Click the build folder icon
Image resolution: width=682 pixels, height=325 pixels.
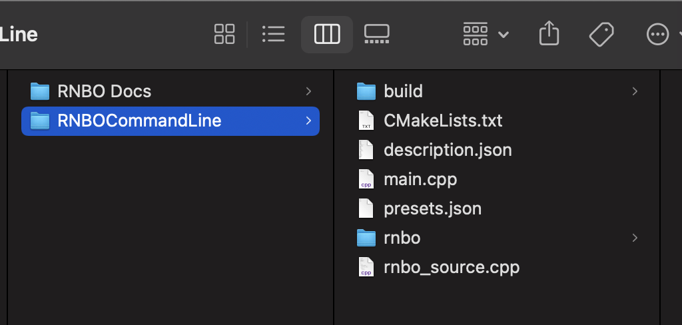click(366, 91)
